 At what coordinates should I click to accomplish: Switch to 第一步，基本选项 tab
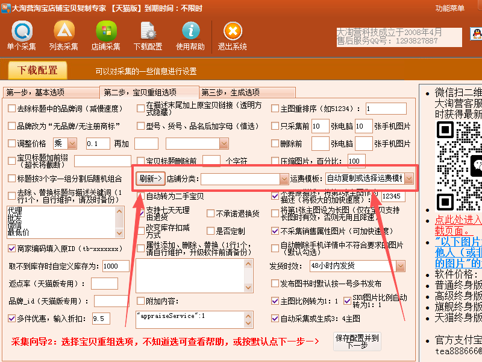(35, 93)
